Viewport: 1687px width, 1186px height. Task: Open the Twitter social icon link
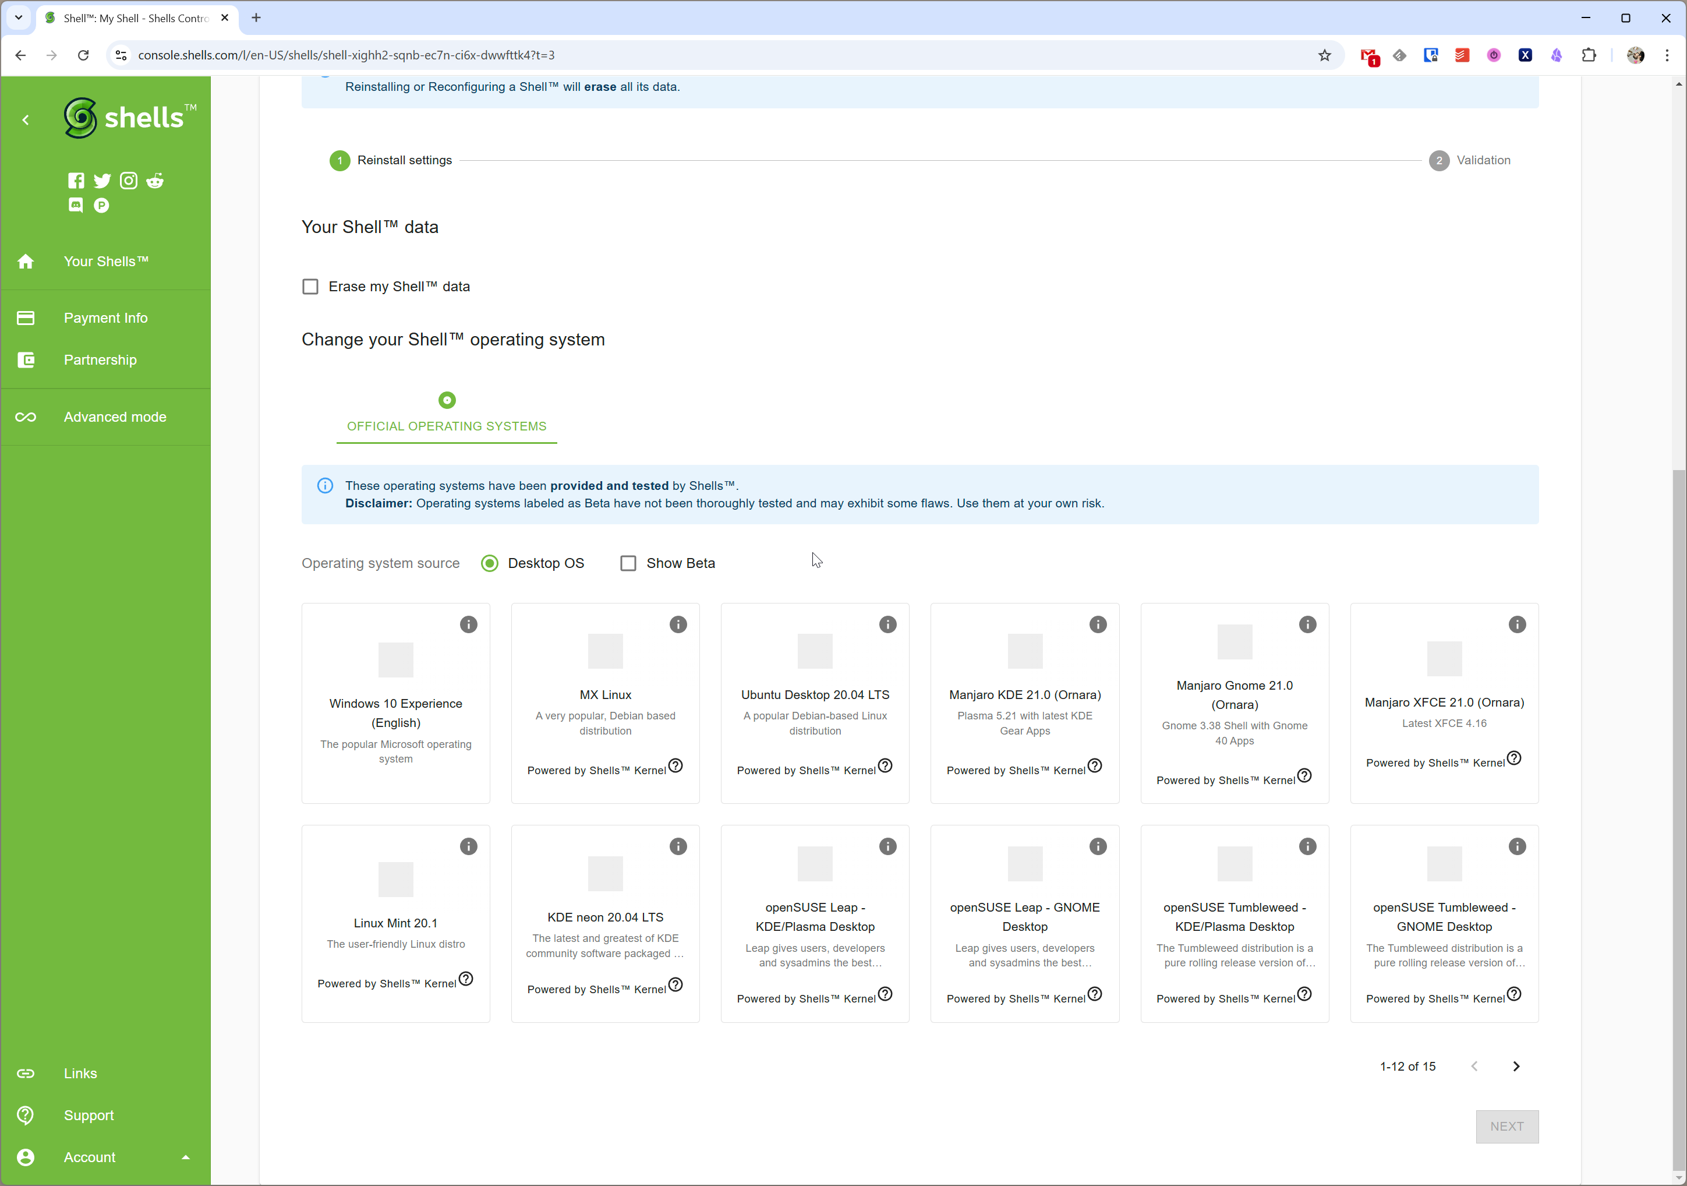(102, 181)
